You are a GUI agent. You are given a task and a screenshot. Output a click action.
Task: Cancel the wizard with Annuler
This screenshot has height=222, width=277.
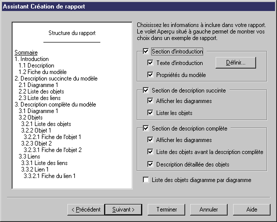[x=209, y=209]
